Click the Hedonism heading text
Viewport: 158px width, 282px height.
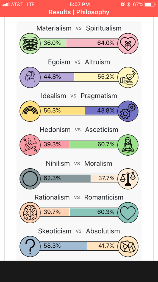[55, 129]
